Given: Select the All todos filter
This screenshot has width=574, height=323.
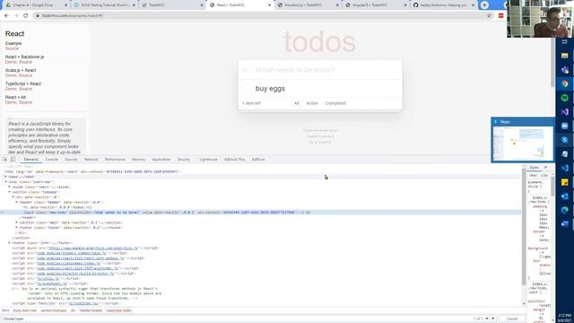Looking at the screenshot, I should (297, 103).
